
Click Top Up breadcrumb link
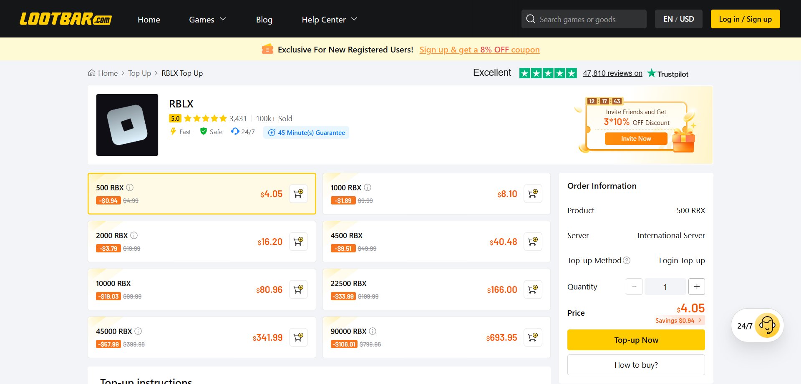pyautogui.click(x=139, y=73)
